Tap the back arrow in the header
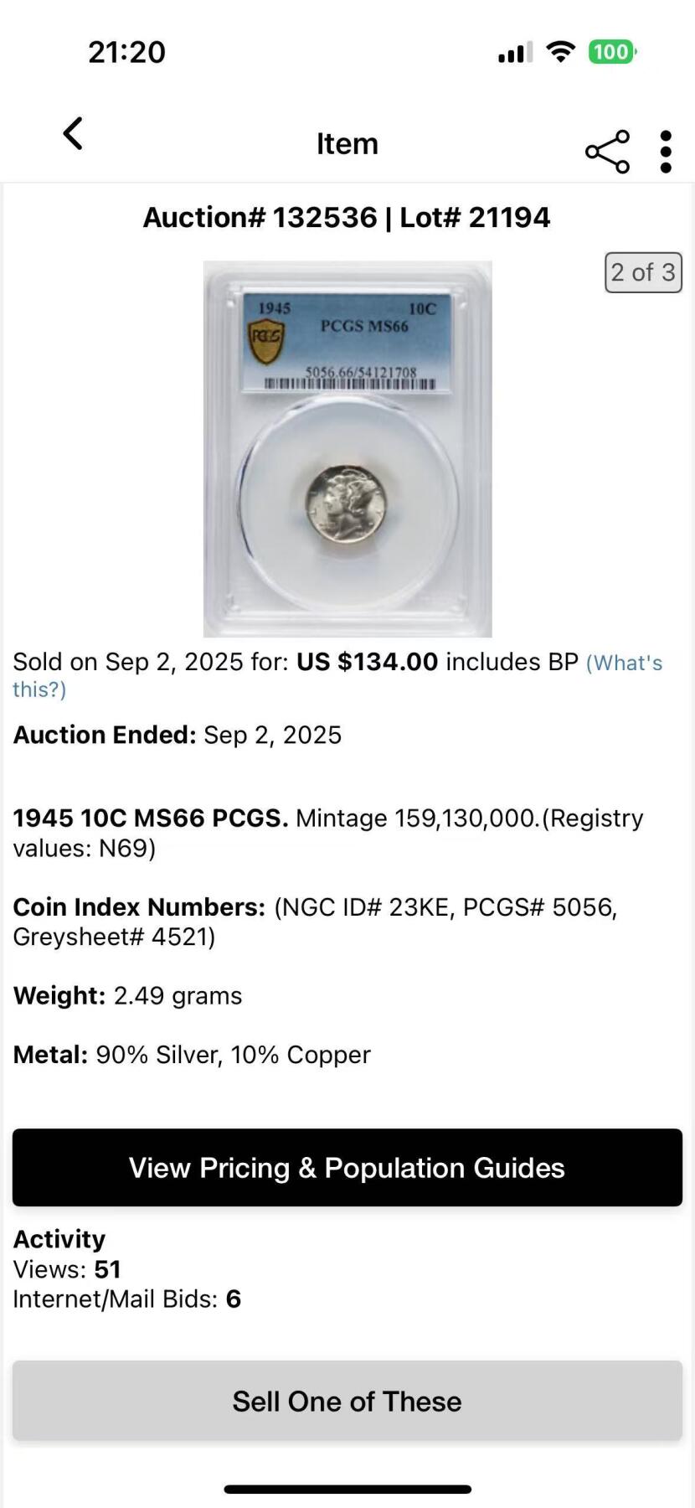Viewport: 695px width, 1508px height. [x=74, y=134]
